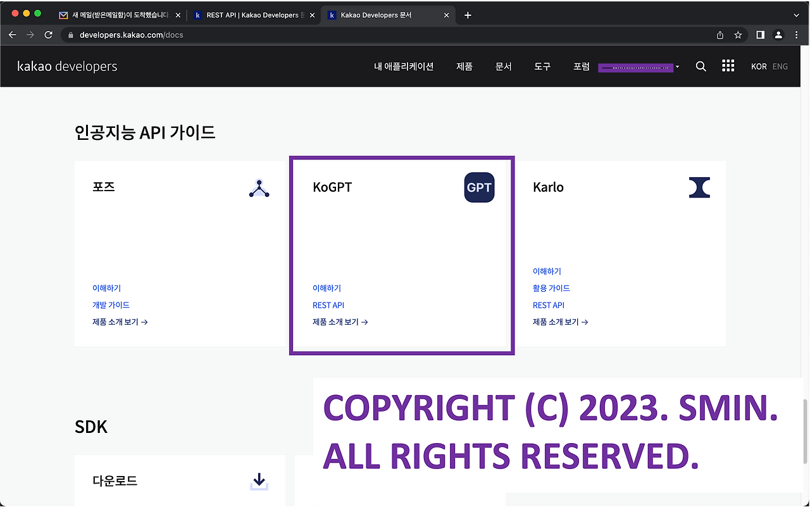Click the 다운로드 download arrow icon
This screenshot has width=810, height=507.
point(259,482)
